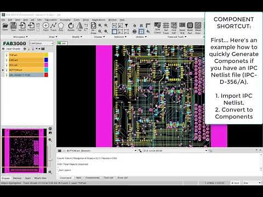Click the selection filter funnel icon
This screenshot has width=263, height=197.
pyautogui.click(x=127, y=25)
